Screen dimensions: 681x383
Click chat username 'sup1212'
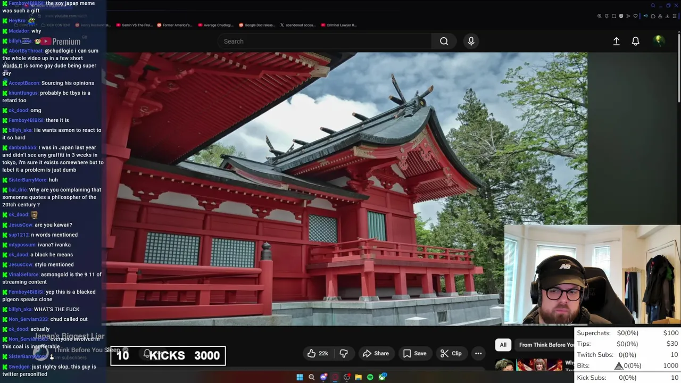[19, 235]
